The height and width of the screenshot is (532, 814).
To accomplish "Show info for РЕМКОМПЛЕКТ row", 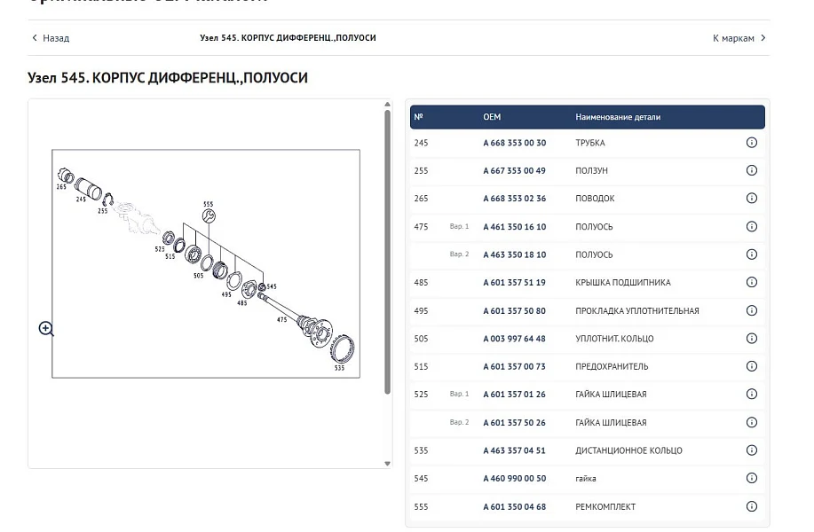I will point(751,506).
